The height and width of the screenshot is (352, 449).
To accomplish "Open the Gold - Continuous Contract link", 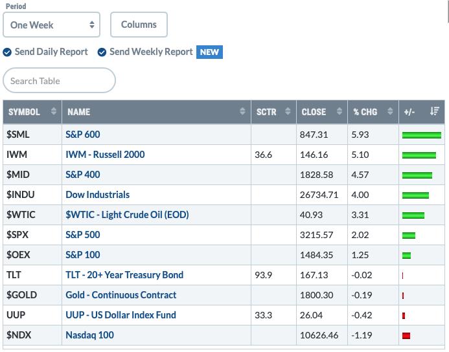I will [121, 295].
